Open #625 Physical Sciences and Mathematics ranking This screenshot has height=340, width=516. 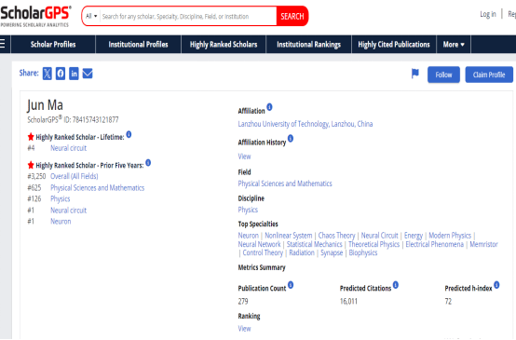[x=98, y=187]
